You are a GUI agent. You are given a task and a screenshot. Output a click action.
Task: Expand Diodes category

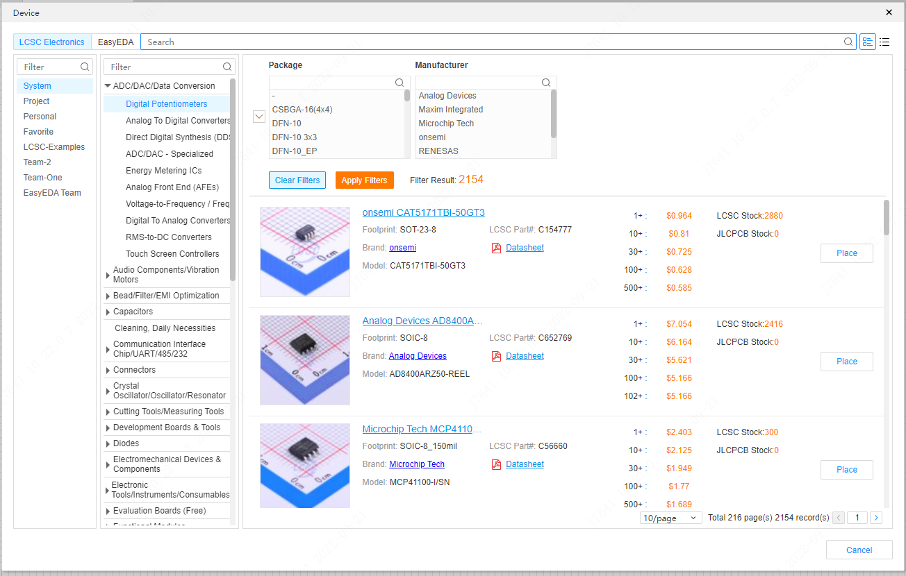[108, 443]
